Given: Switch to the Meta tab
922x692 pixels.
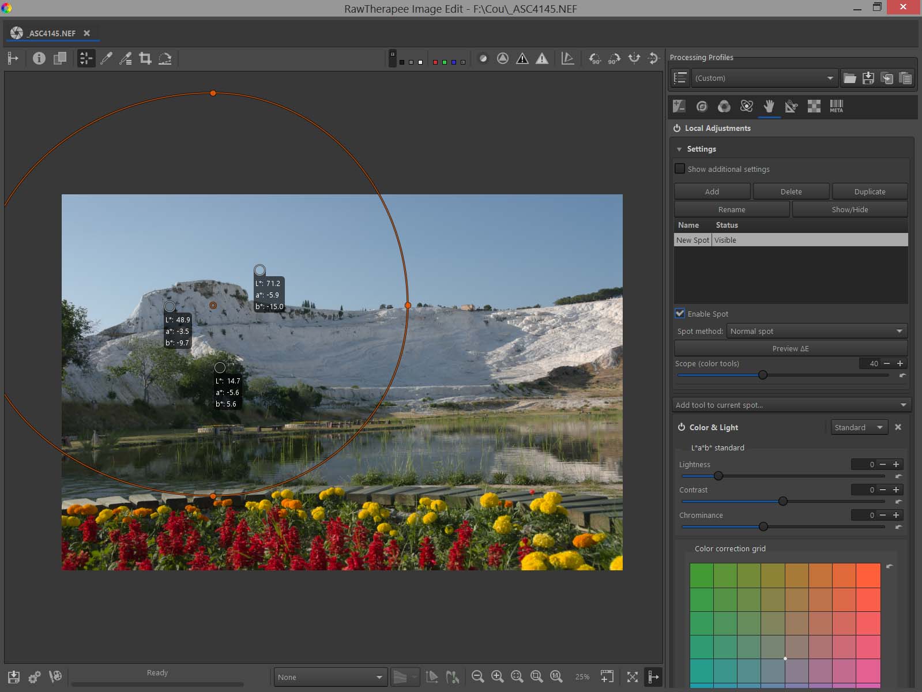Looking at the screenshot, I should 836,106.
